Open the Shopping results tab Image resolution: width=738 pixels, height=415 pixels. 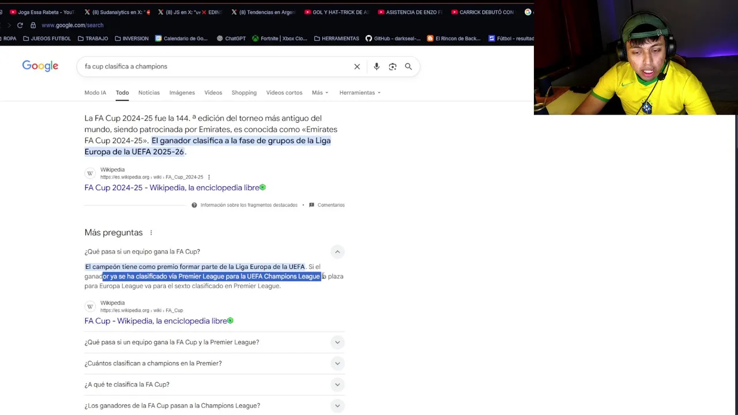pyautogui.click(x=244, y=92)
